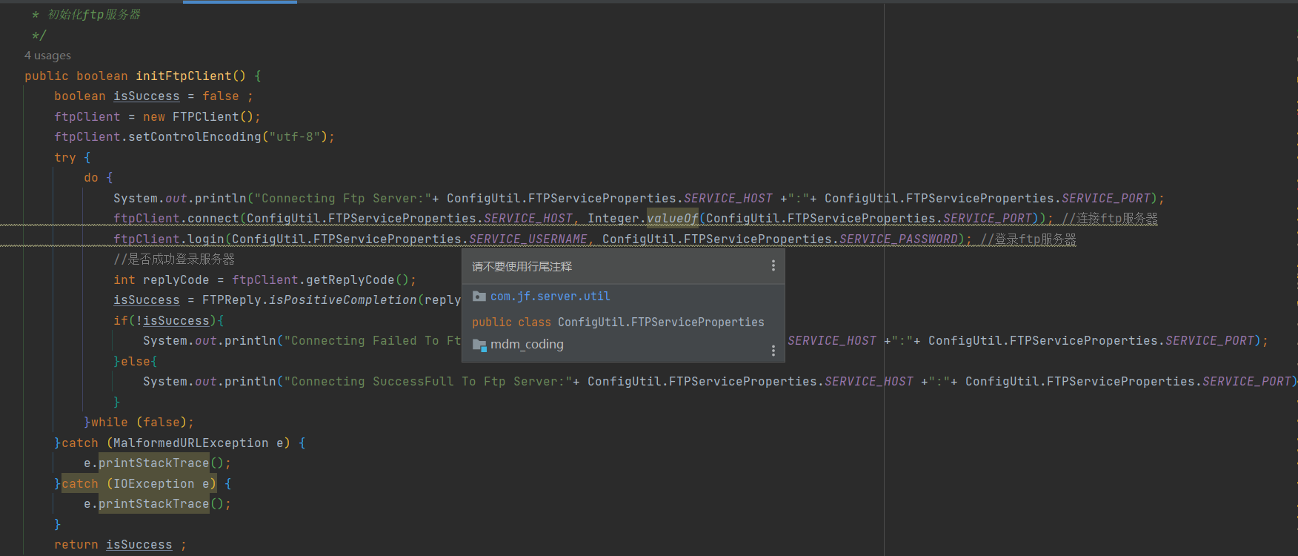
Task: Click the valueOf method call
Action: click(x=673, y=219)
